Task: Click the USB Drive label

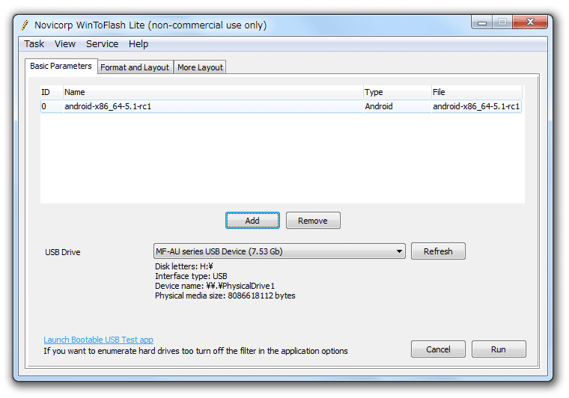Action: click(x=62, y=252)
